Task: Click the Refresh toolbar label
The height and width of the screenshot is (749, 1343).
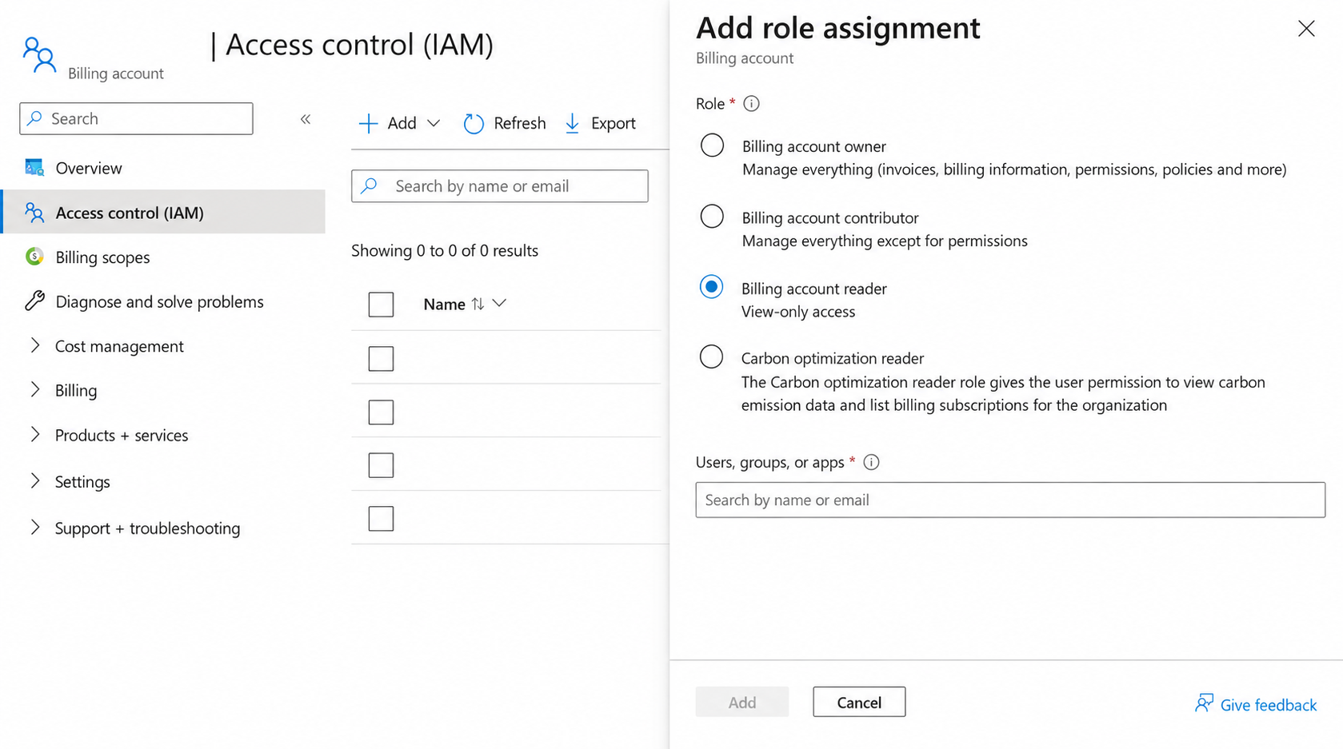Action: tap(520, 123)
